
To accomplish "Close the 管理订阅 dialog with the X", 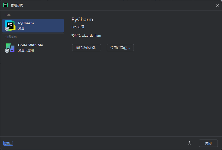I will coord(217,5).
